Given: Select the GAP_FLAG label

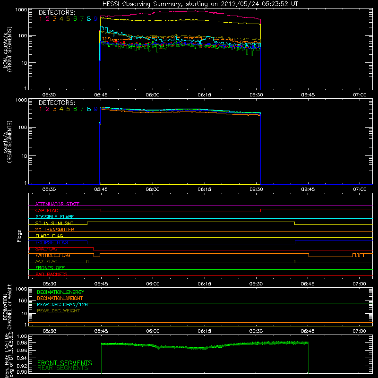Looking at the screenshot, I should 46,210.
